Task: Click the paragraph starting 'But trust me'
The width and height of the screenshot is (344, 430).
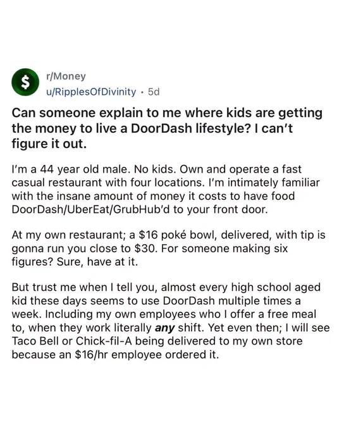Action: 171,321
